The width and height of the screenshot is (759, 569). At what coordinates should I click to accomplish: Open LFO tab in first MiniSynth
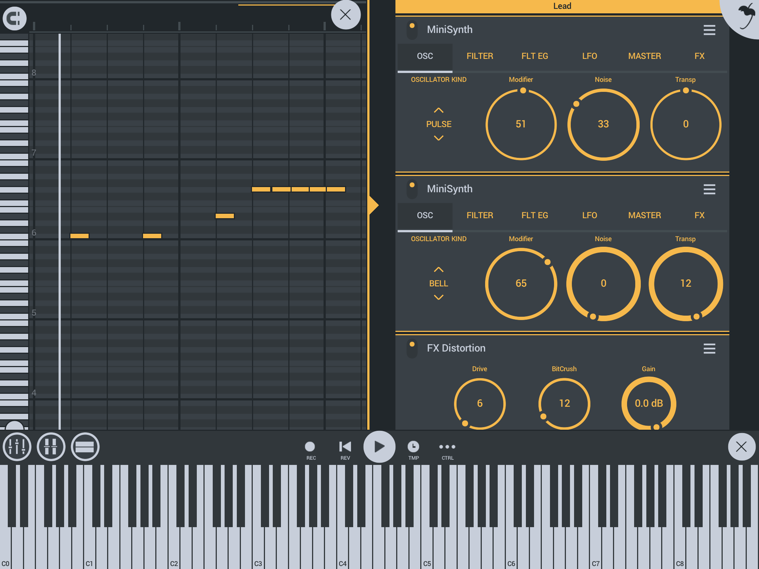pyautogui.click(x=589, y=56)
